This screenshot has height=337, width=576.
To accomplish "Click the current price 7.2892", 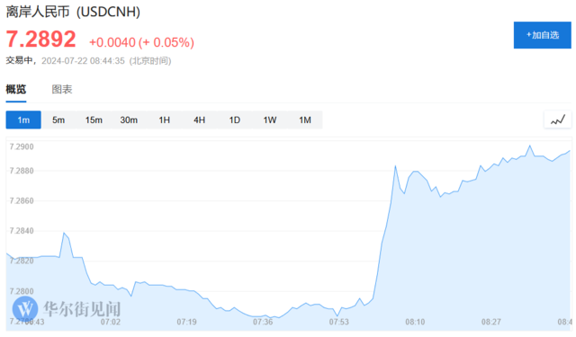I will point(40,39).
